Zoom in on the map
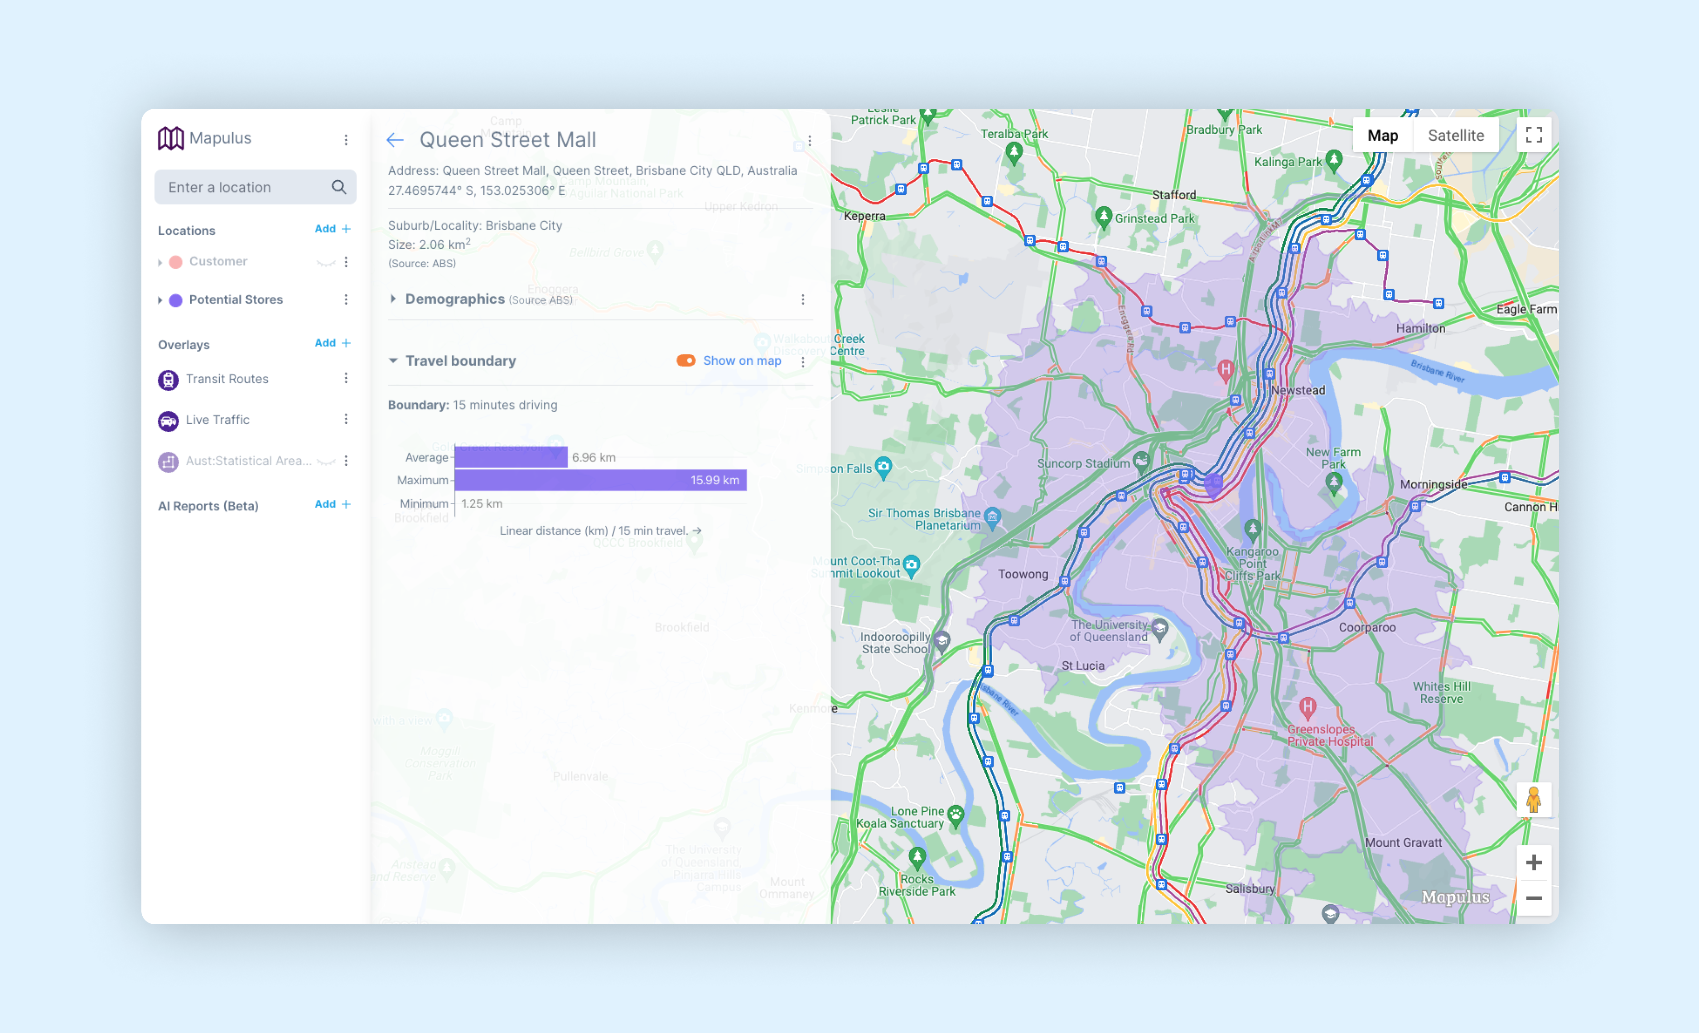The image size is (1699, 1033). pos(1534,863)
